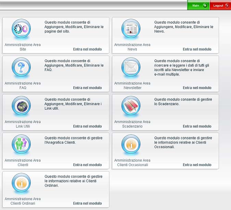The height and width of the screenshot is (210, 231).
Task: Click the 'Amministrazione Area Newsletter' label
Action: [132, 85]
